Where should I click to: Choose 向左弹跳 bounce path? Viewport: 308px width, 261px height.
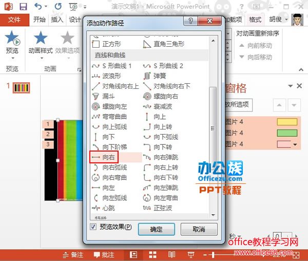pos(161,188)
